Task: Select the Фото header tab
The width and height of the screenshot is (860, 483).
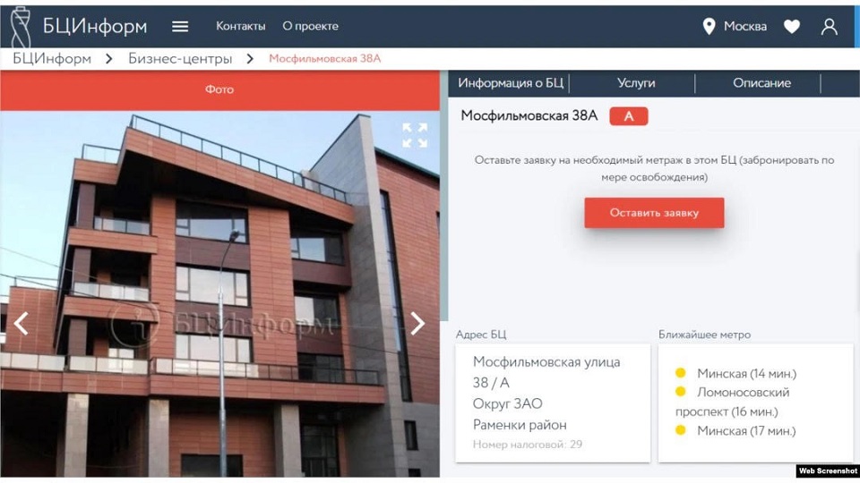Action: pyautogui.click(x=219, y=89)
